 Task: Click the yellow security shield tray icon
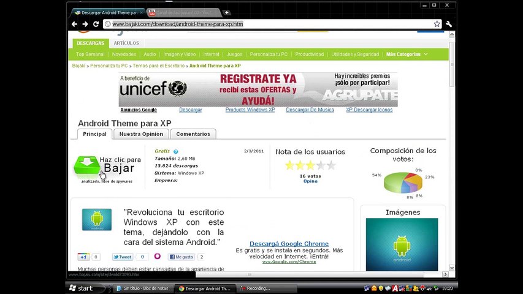point(381,288)
